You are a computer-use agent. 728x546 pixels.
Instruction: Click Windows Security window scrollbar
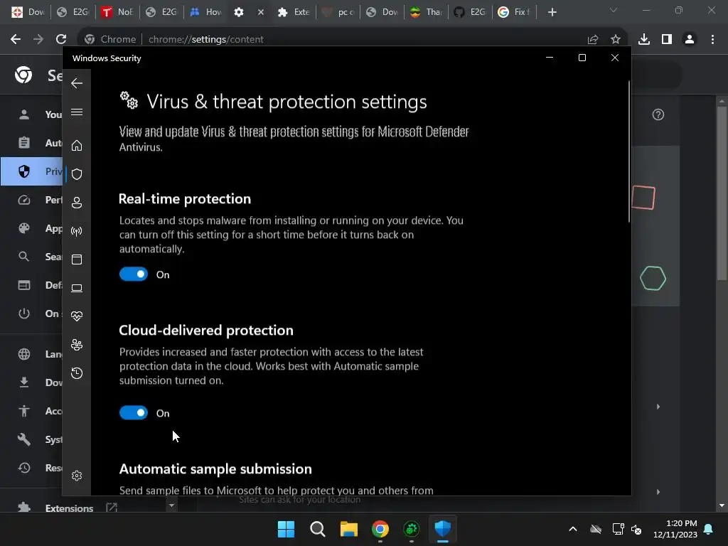(x=629, y=151)
